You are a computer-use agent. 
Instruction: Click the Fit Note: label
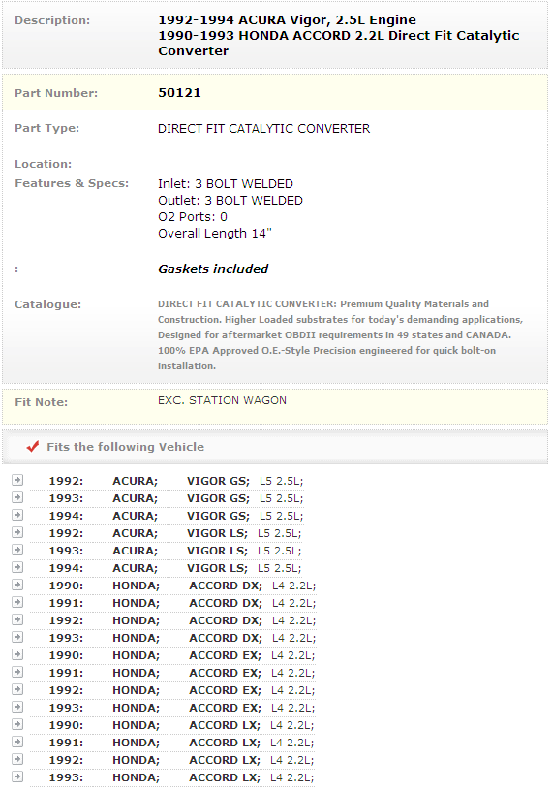point(41,402)
